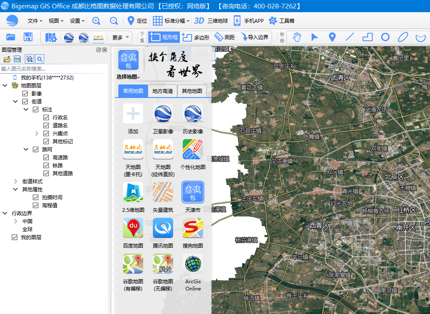The width and height of the screenshot is (430, 314).
Task: Collapse the 标注 tree node
Action: coord(26,110)
